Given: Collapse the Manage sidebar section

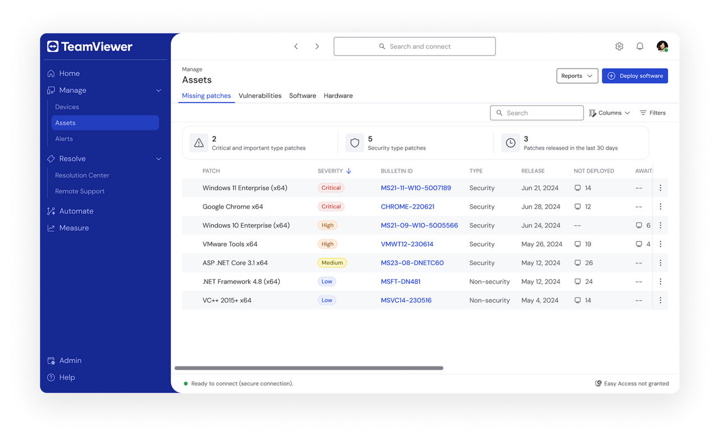Looking at the screenshot, I should (158, 90).
